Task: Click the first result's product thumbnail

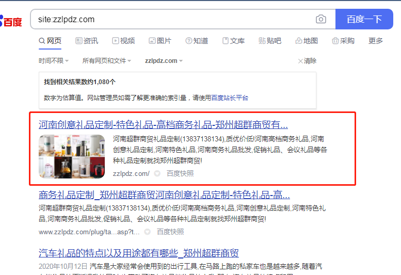Action: tap(72, 156)
